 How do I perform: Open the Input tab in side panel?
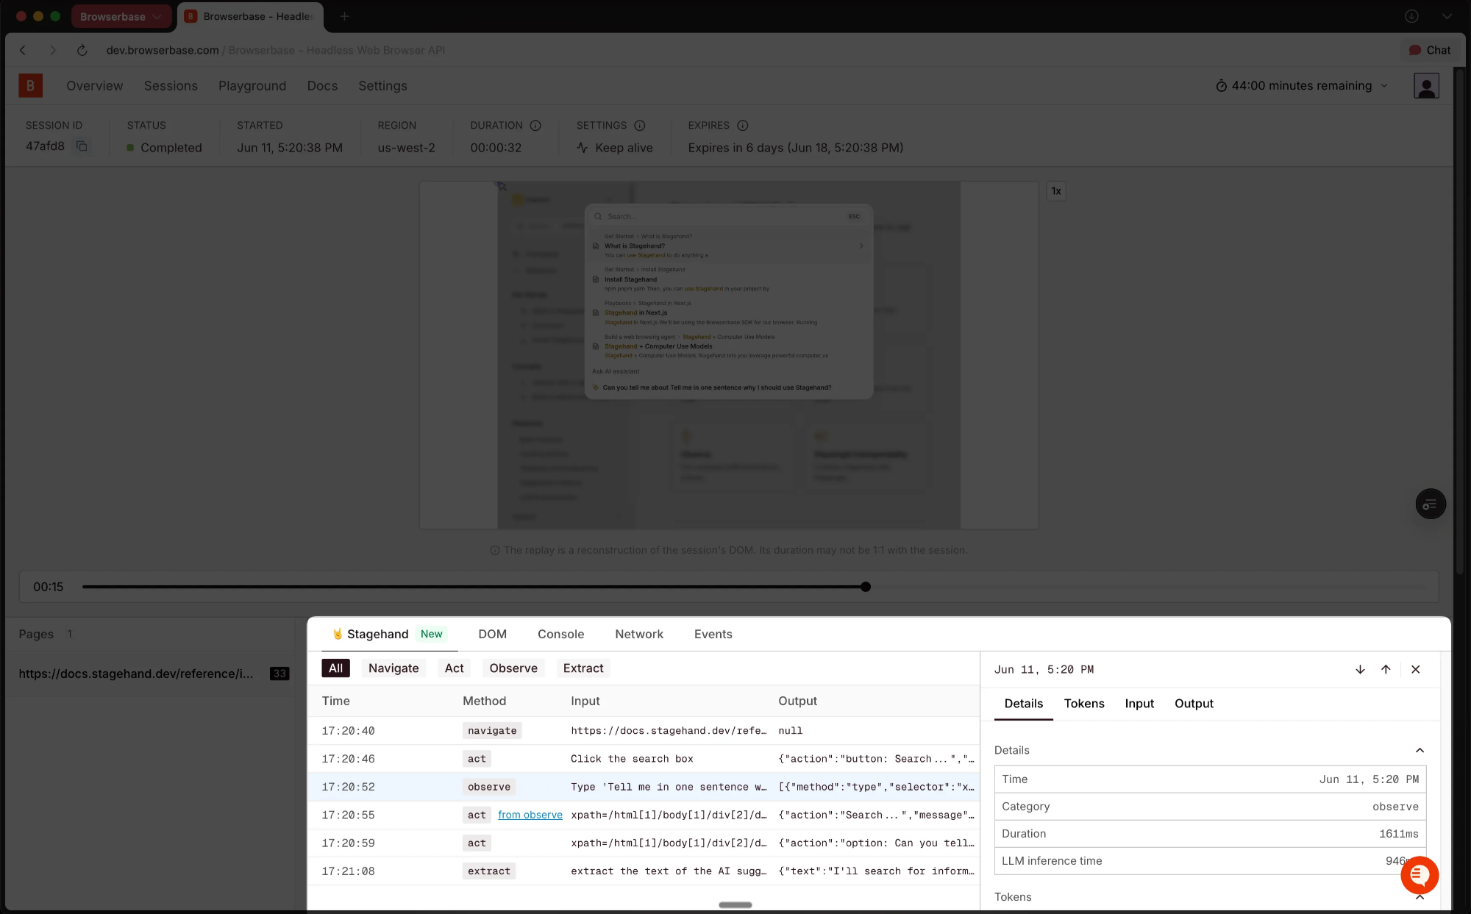click(x=1139, y=704)
